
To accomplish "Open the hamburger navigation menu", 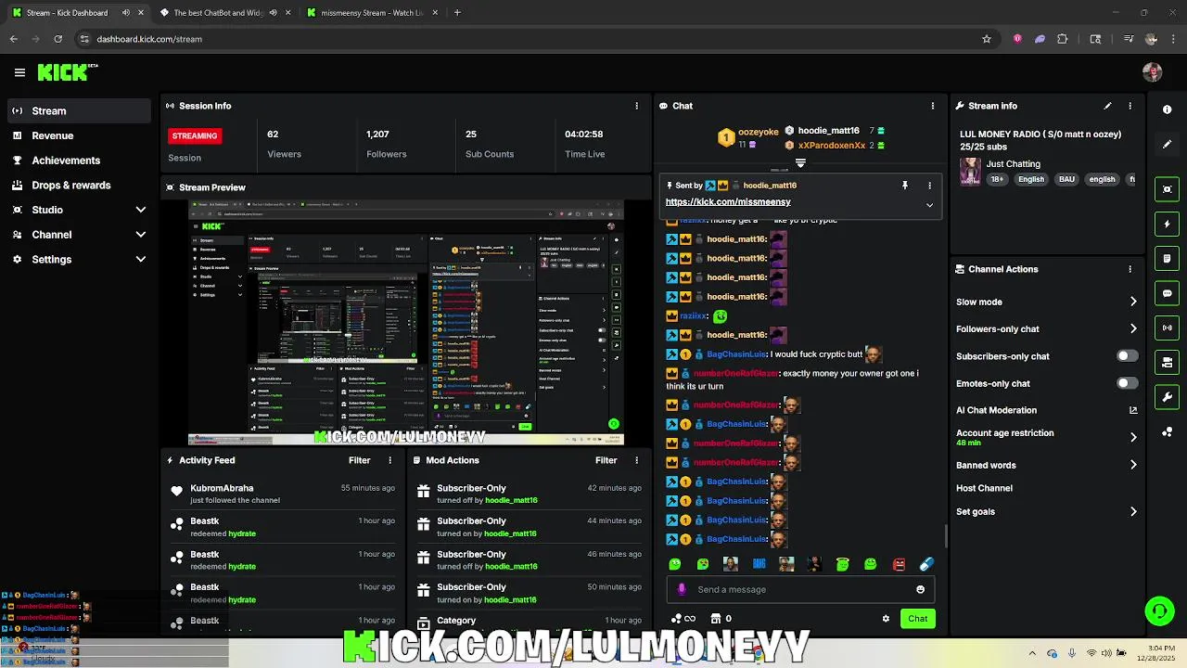I will pos(19,72).
